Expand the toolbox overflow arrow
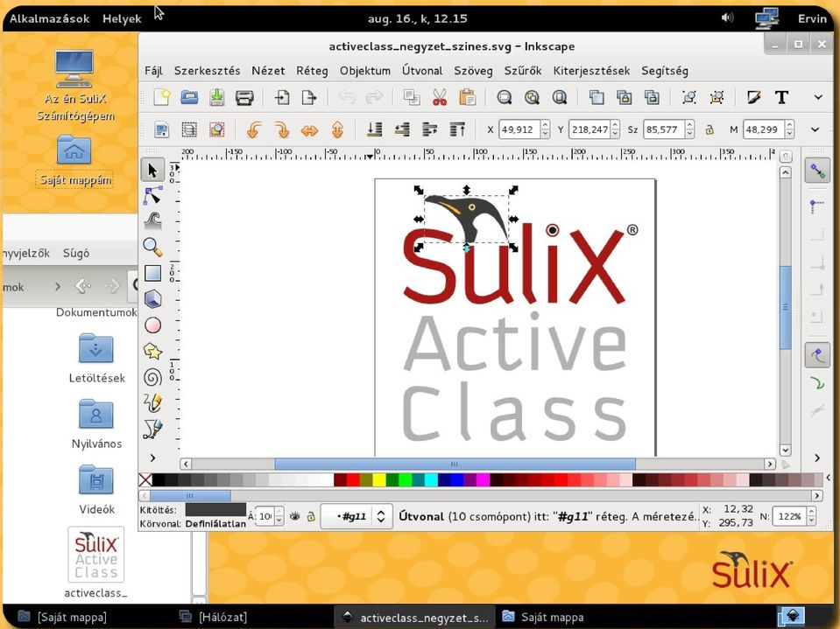840x629 pixels. coord(152,458)
